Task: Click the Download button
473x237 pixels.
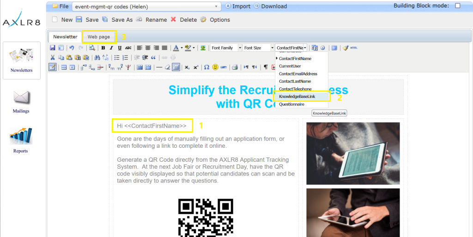Action: coord(271,6)
